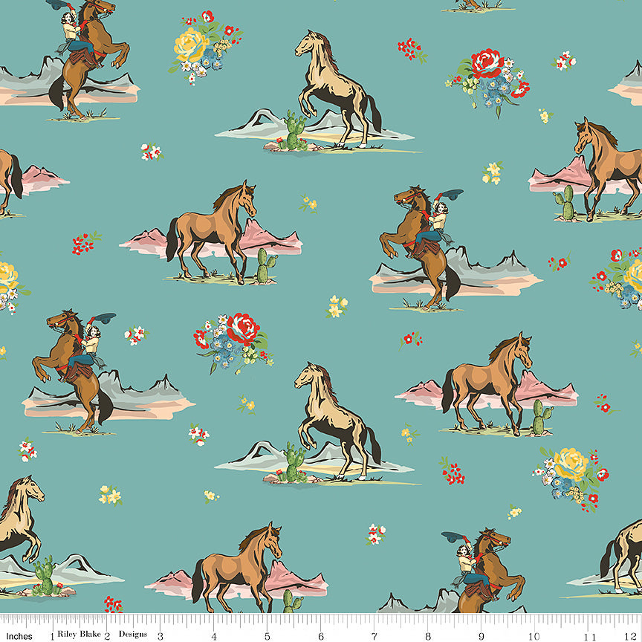Select the yellow rose bouquet at lower right

[571, 476]
